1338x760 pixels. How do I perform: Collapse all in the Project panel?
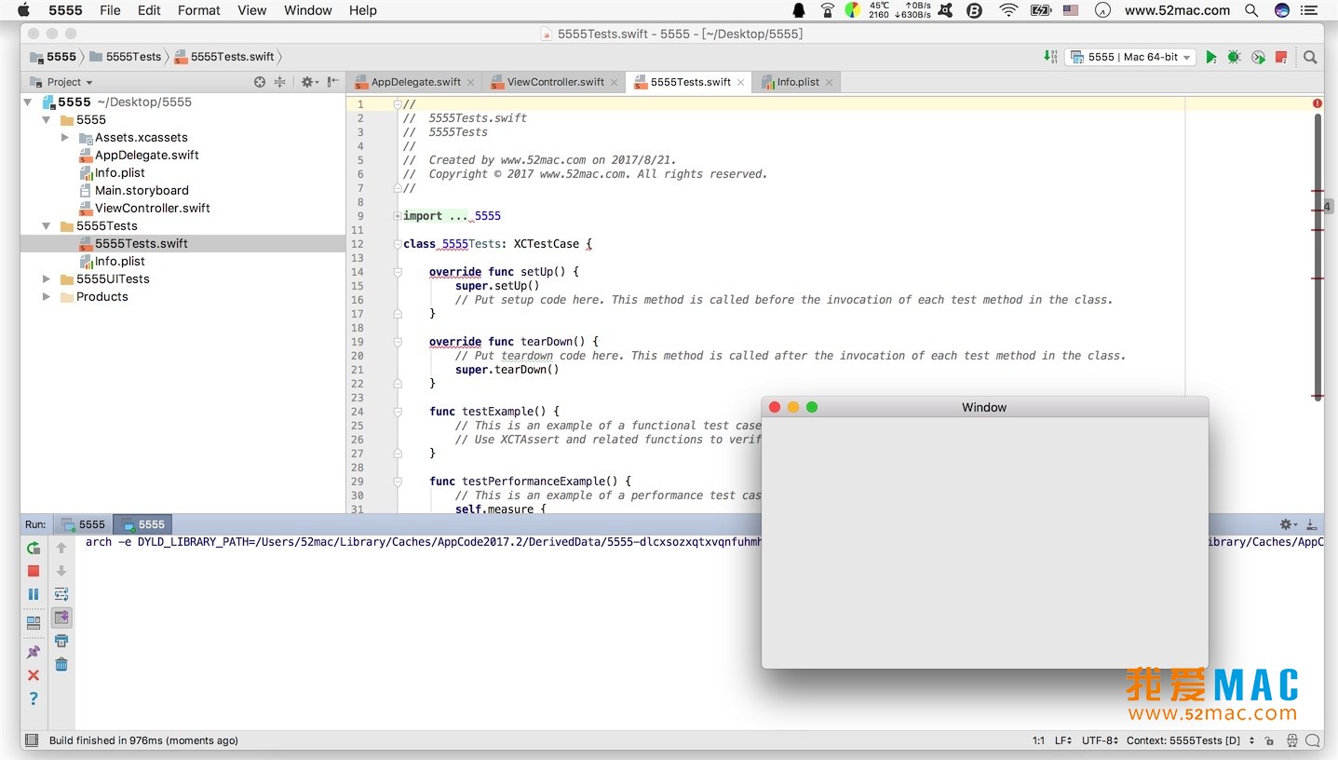pyautogui.click(x=279, y=82)
